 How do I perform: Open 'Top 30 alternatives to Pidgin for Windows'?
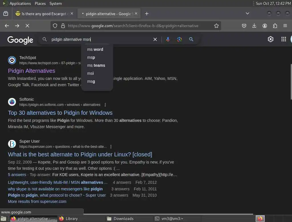[x=60, y=113]
